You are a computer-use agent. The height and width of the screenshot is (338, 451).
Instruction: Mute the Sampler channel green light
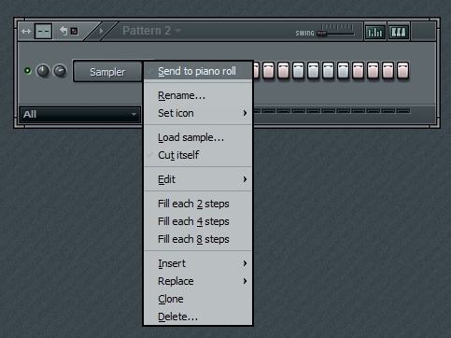(x=28, y=71)
